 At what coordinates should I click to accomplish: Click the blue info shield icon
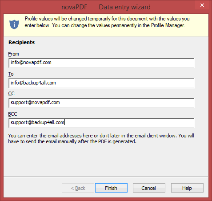14,24
